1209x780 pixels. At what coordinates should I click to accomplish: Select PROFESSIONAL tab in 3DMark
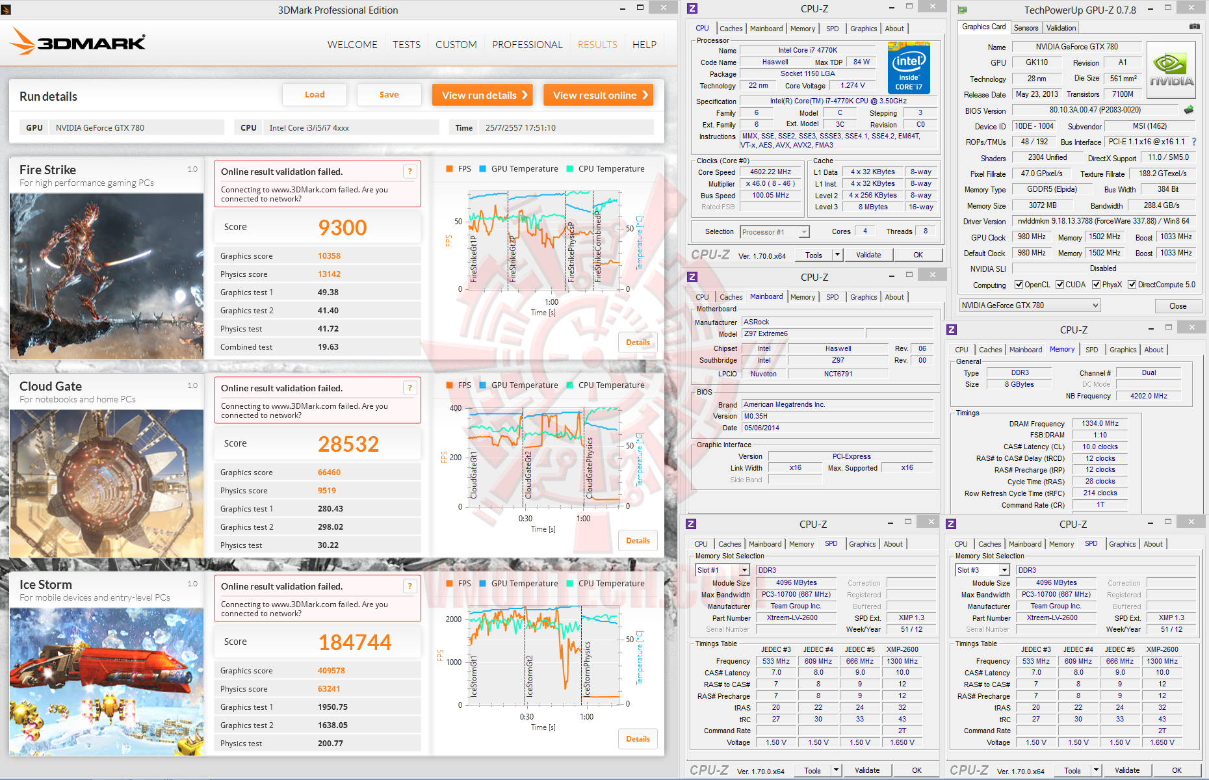527,45
